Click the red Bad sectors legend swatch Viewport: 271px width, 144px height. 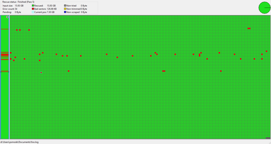tap(33, 9)
